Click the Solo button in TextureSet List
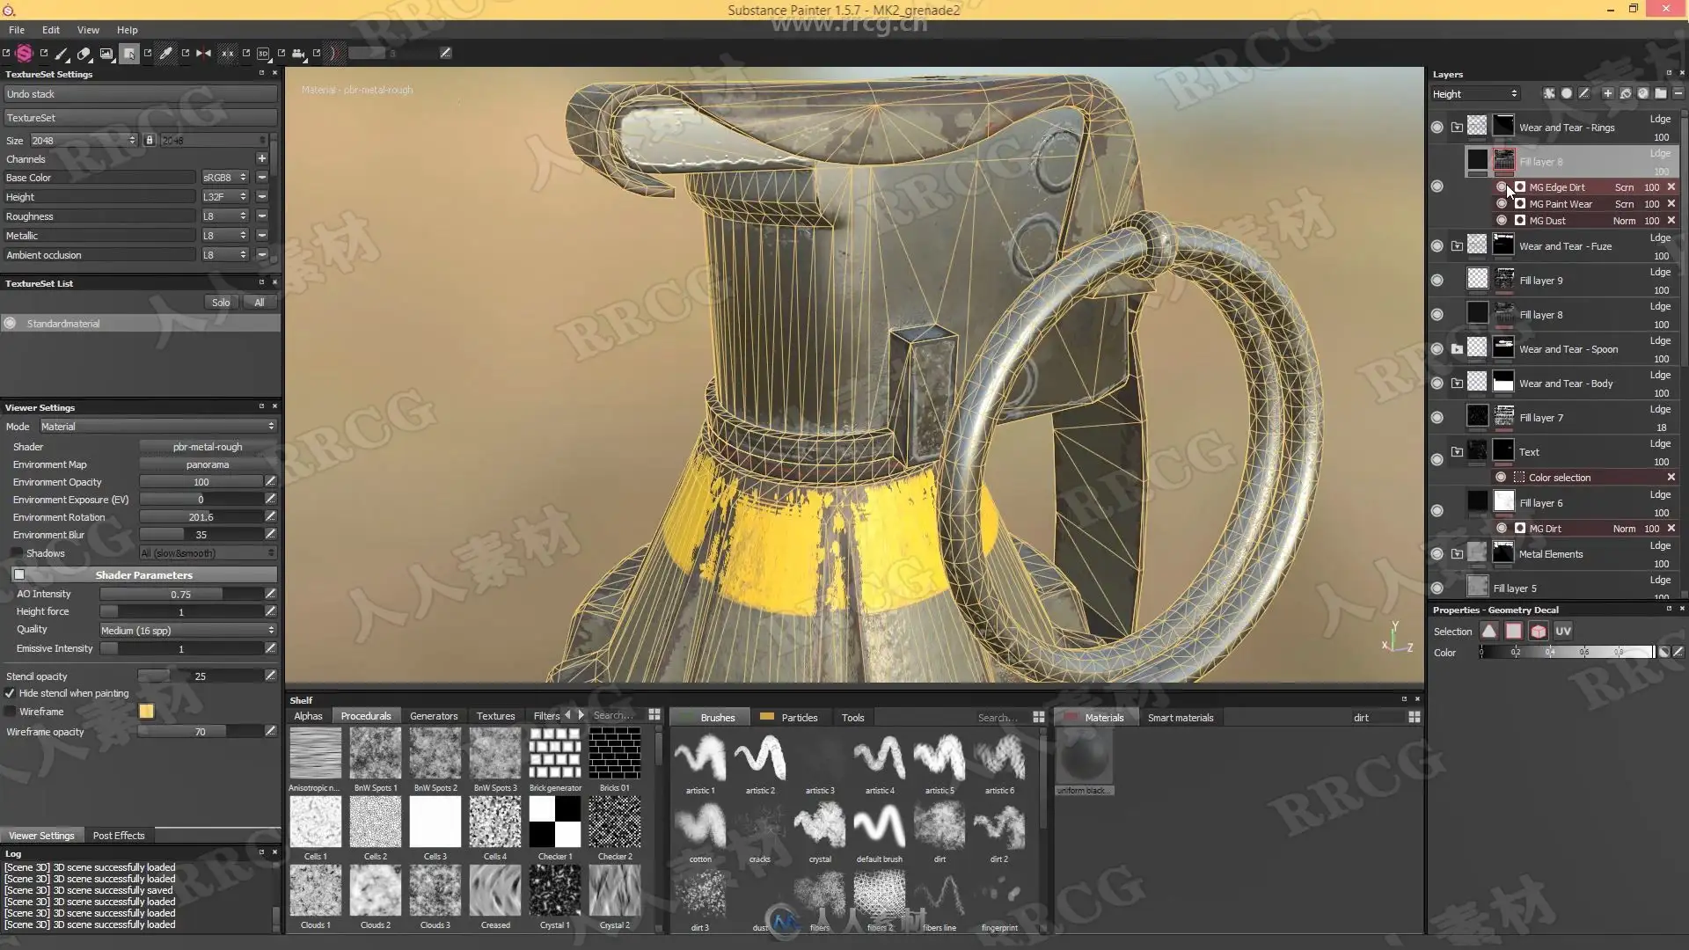1689x950 pixels. click(221, 303)
